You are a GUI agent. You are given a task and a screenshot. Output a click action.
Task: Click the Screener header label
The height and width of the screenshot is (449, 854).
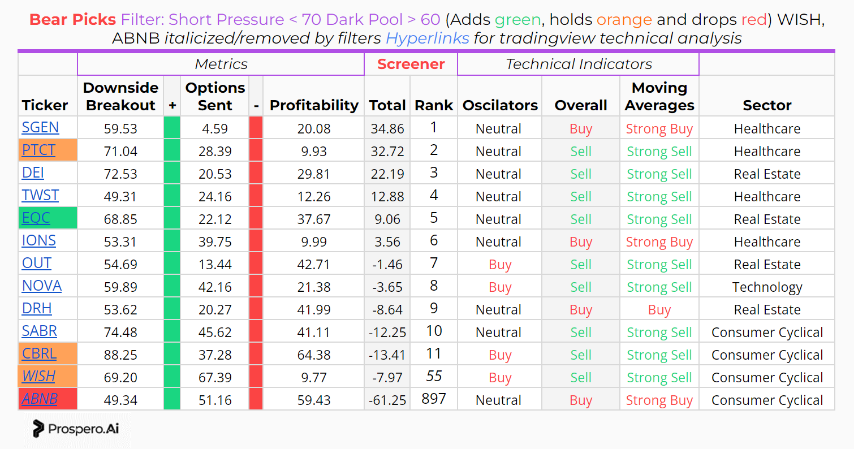click(x=411, y=64)
